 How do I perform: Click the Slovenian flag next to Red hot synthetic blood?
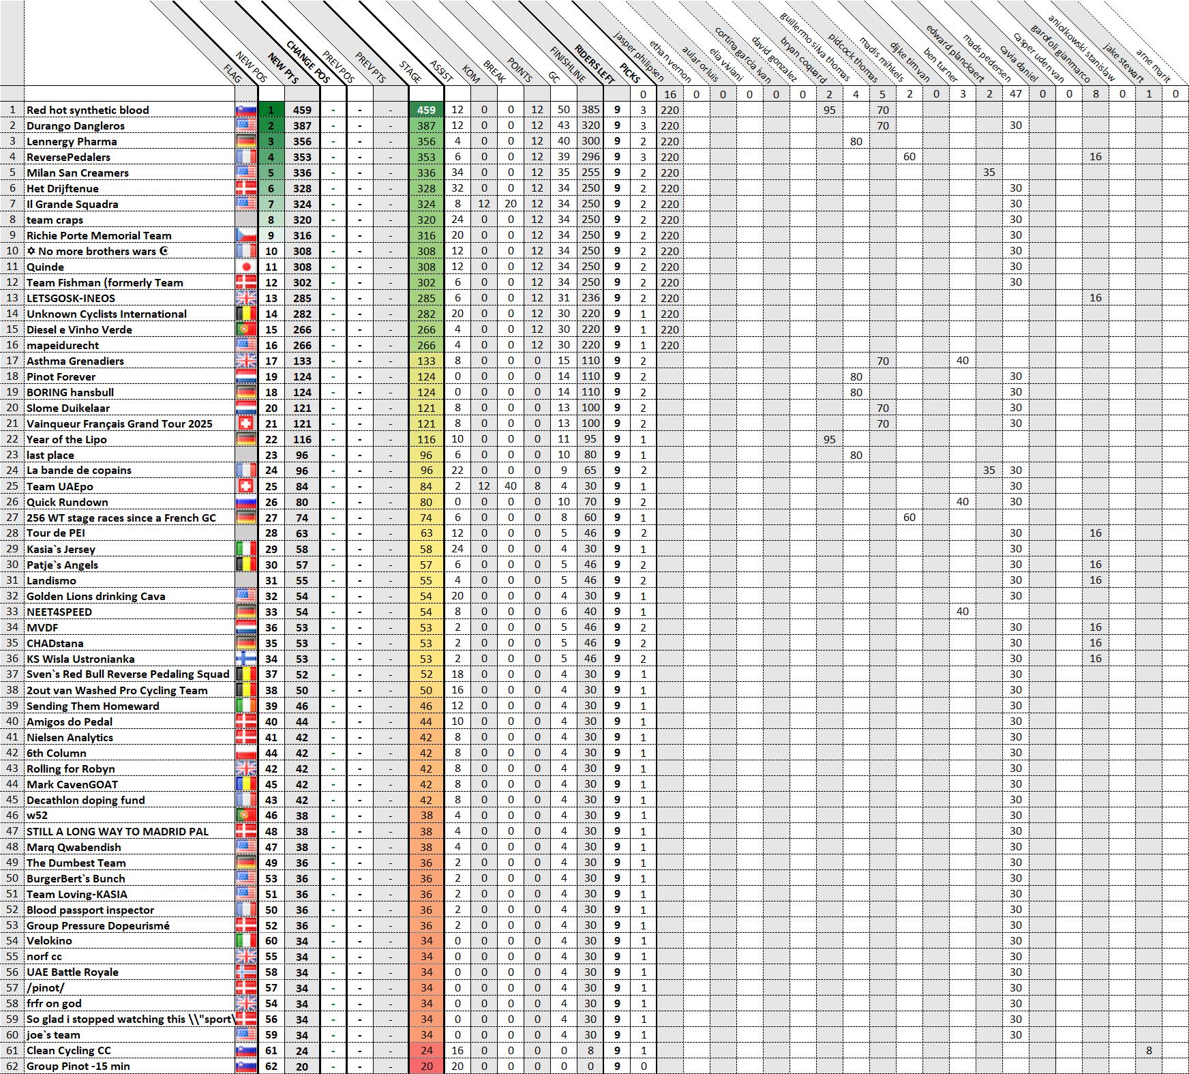246,110
